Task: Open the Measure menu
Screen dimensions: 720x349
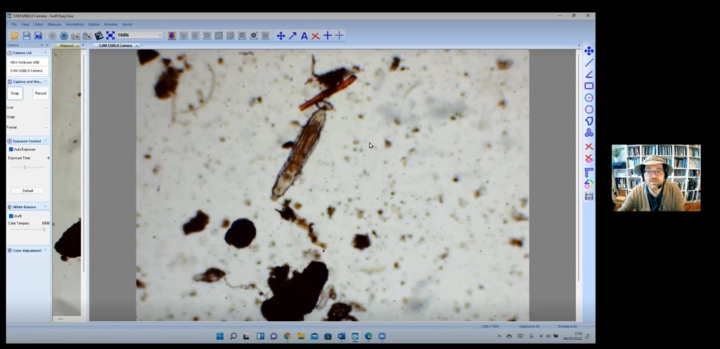Action: coord(54,24)
